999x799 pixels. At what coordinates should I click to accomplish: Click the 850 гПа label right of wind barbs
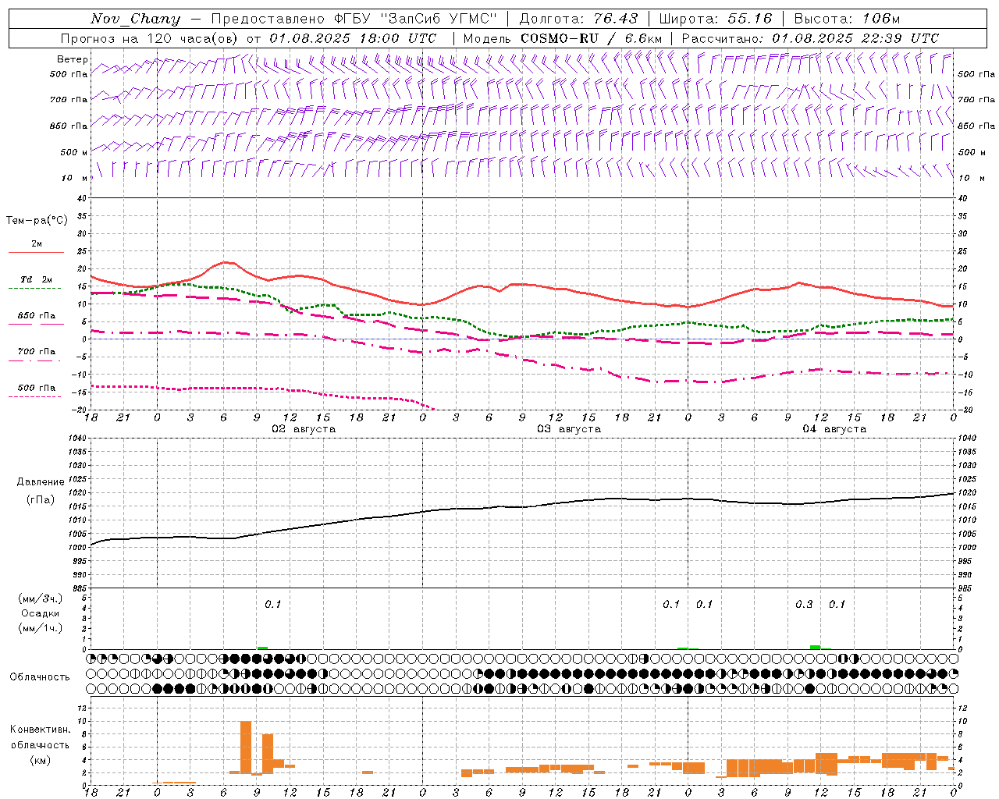[976, 126]
